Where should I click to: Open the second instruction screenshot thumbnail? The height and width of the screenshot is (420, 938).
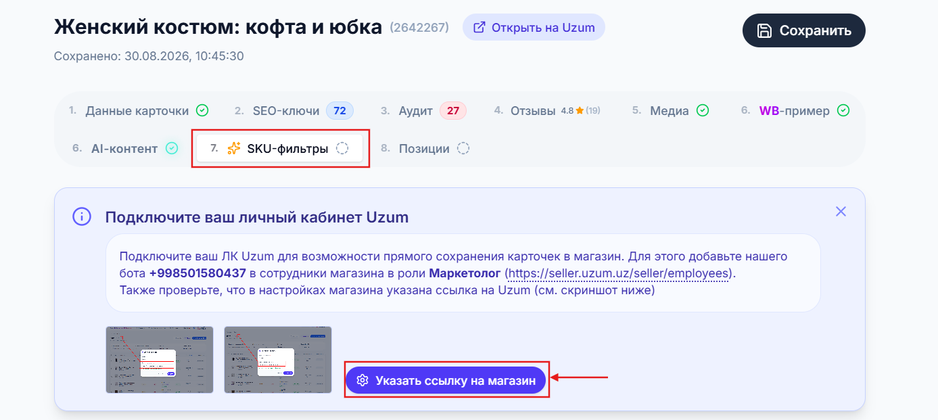[x=278, y=360]
